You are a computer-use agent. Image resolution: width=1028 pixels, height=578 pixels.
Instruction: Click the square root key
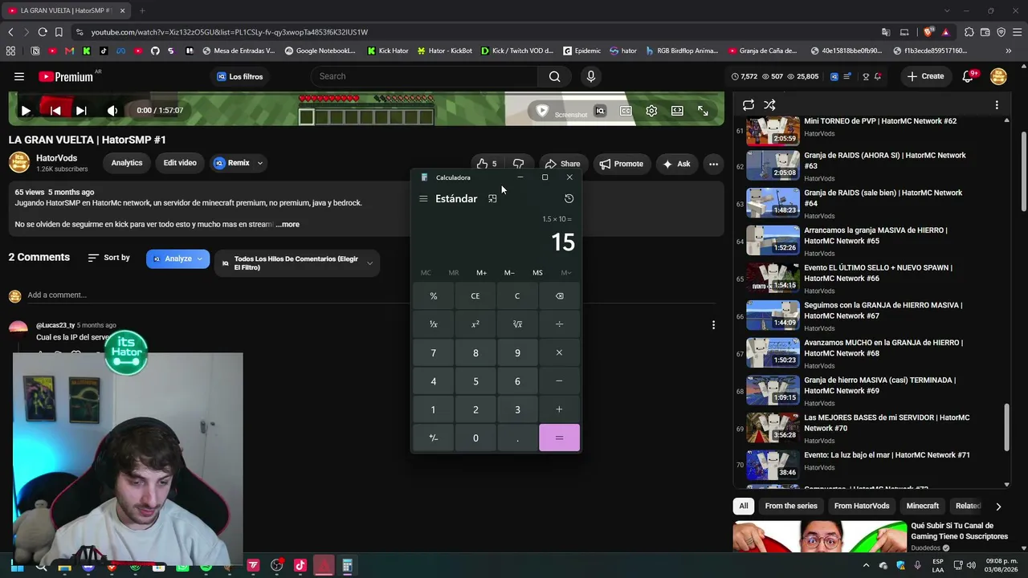(517, 324)
